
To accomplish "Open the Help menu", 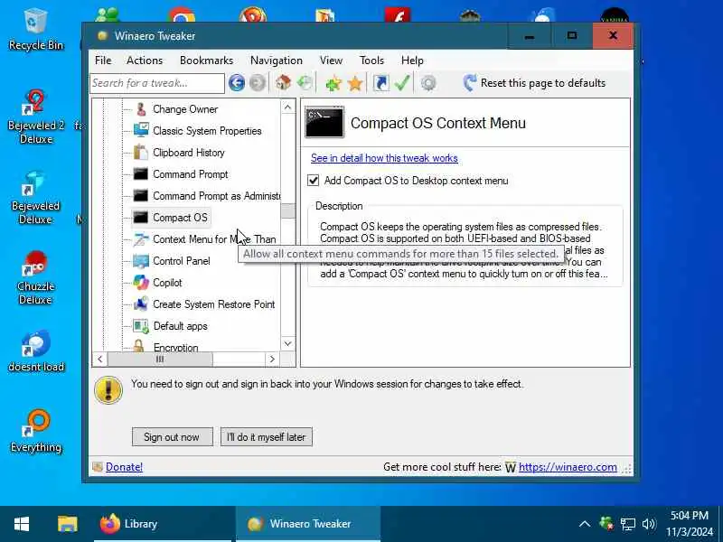I will 412,61.
